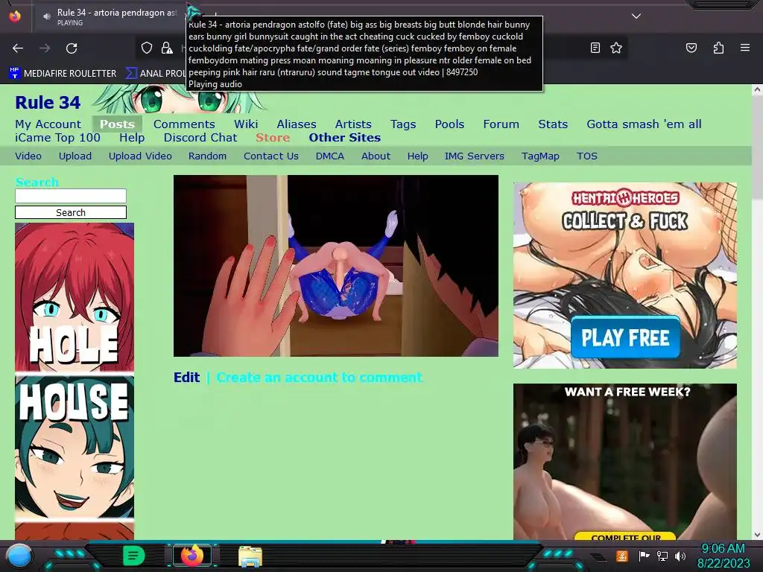This screenshot has width=763, height=572.
Task: Open the Tags listing
Action: click(403, 124)
